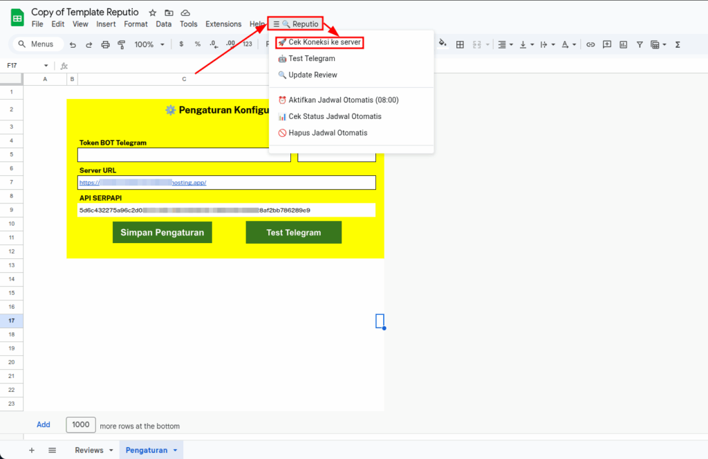Screen dimensions: 708x459
Task: Star the document with the star icon
Action: pyautogui.click(x=152, y=12)
